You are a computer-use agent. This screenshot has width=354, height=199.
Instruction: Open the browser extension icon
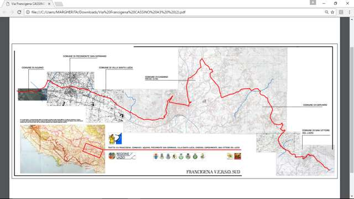(341, 12)
